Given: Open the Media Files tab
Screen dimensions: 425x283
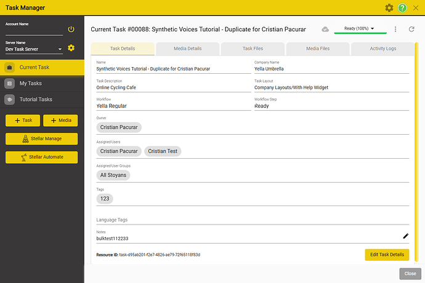Looking at the screenshot, I should (318, 49).
